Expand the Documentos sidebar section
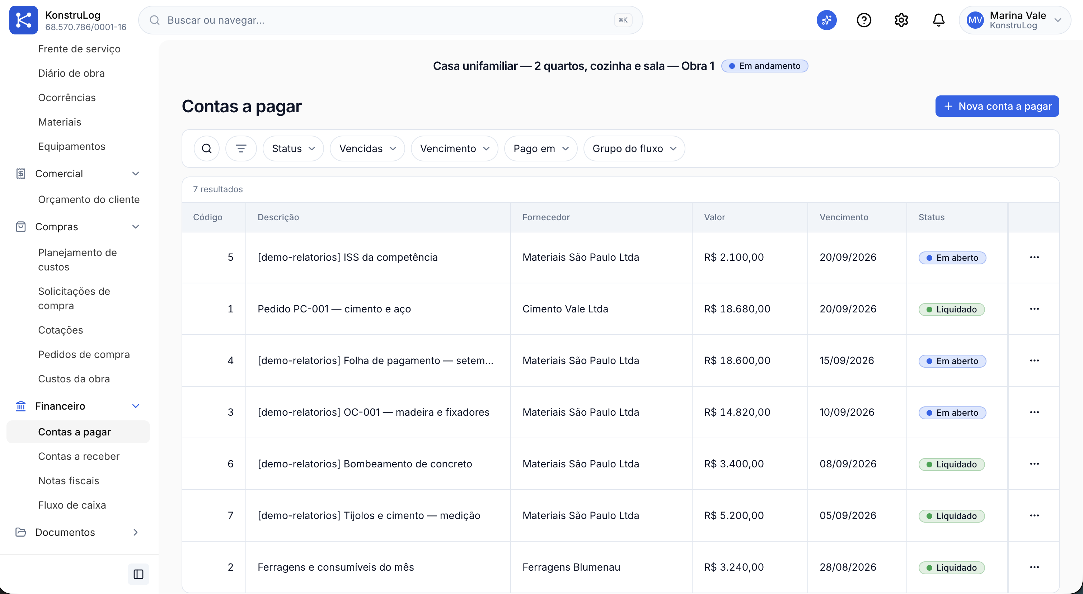Viewport: 1083px width, 594px height. click(78, 532)
